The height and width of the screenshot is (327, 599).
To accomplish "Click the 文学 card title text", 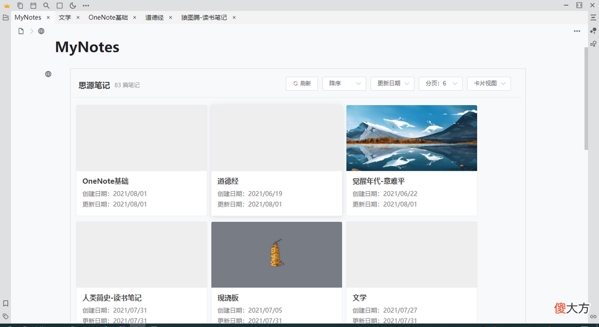I will tap(359, 298).
